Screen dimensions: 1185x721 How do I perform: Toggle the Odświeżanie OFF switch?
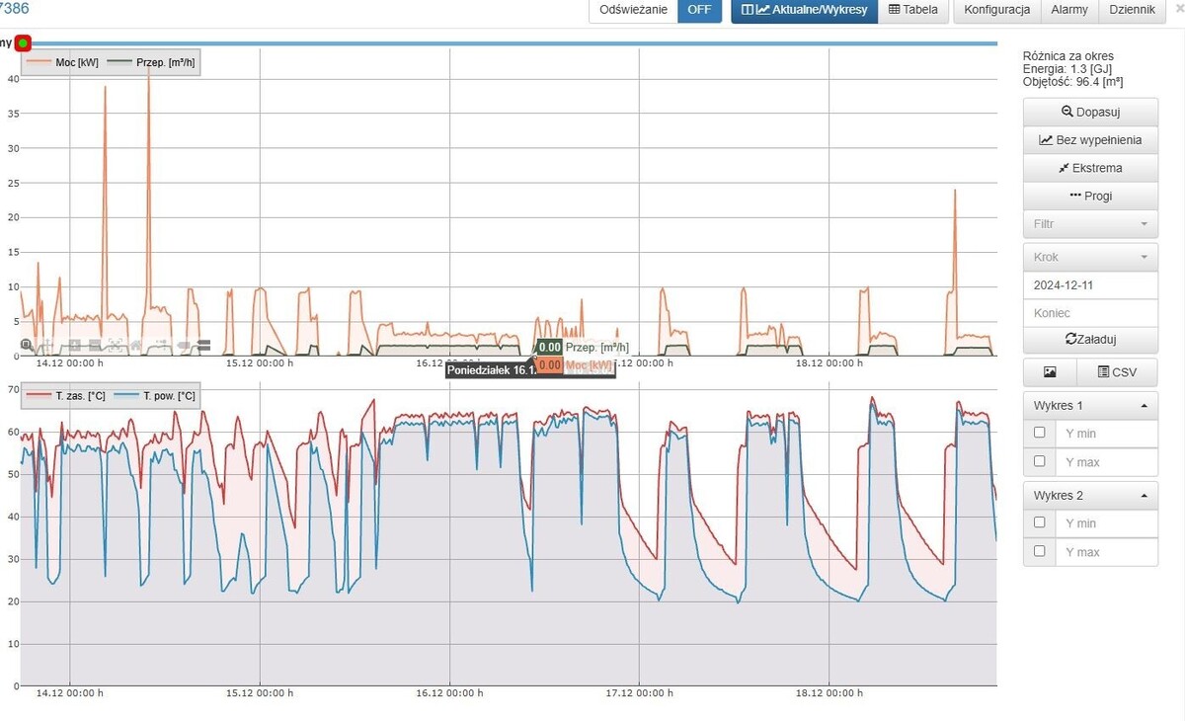(699, 10)
